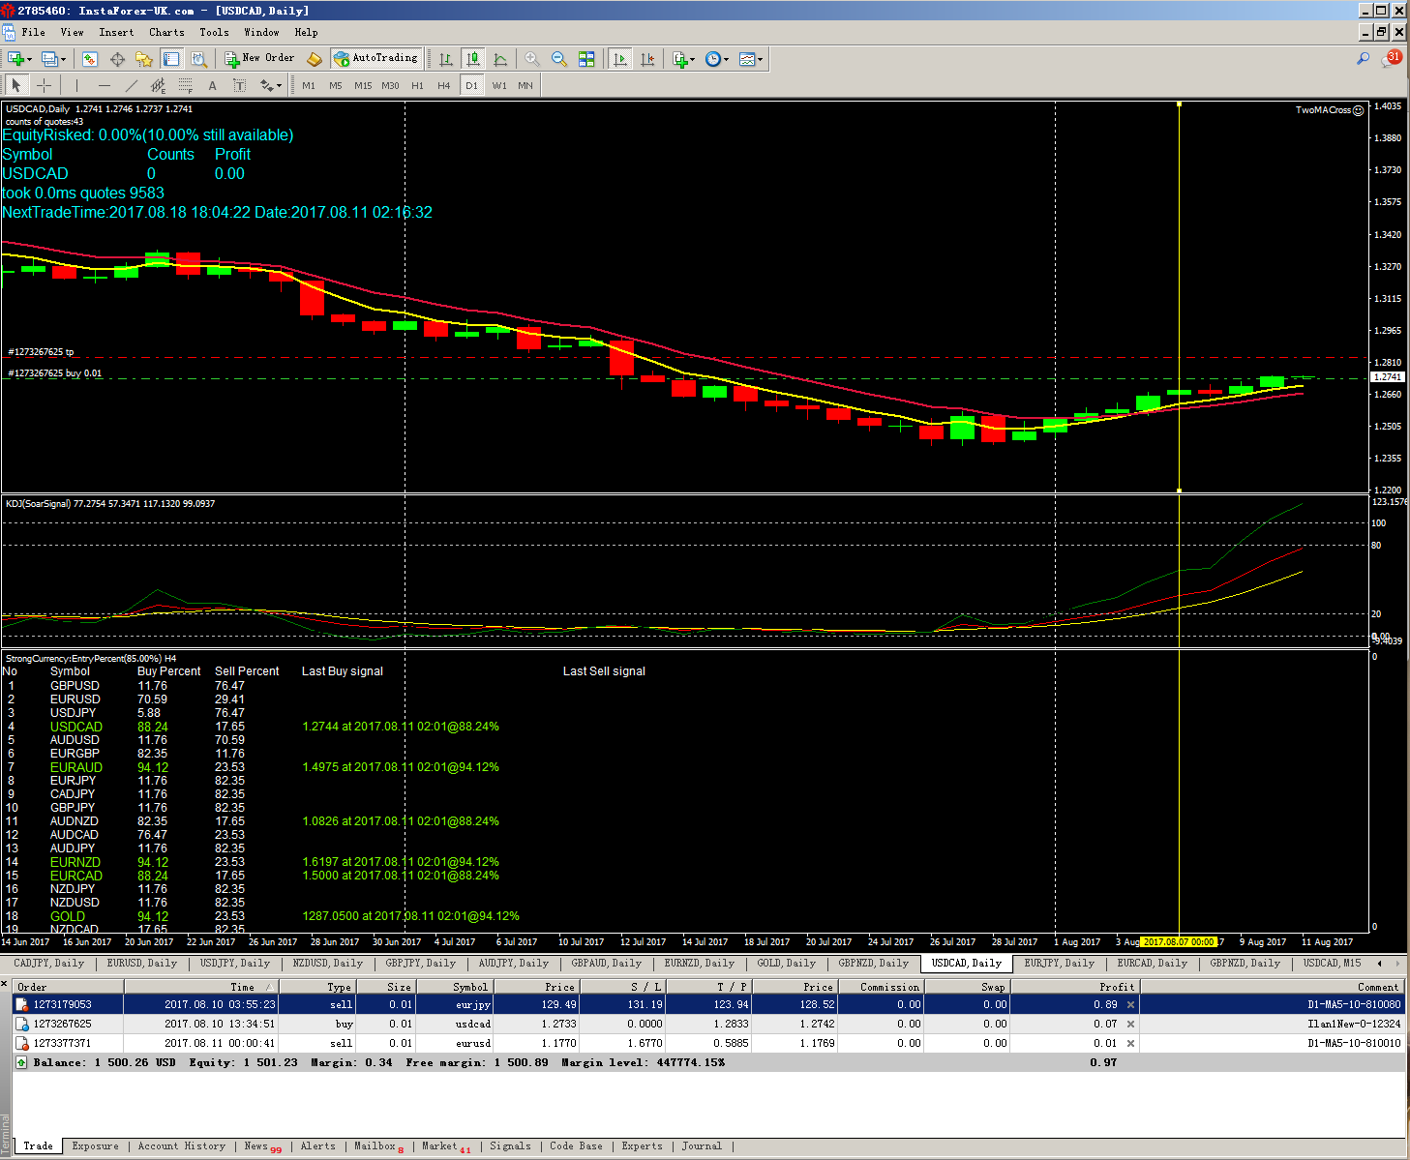Select the Trendline drawing tool

tap(132, 85)
